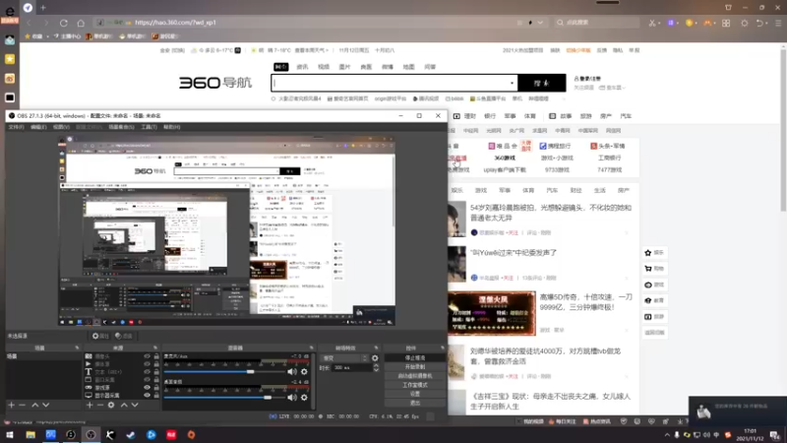Open the OBS 工具(T) menu

149,127
